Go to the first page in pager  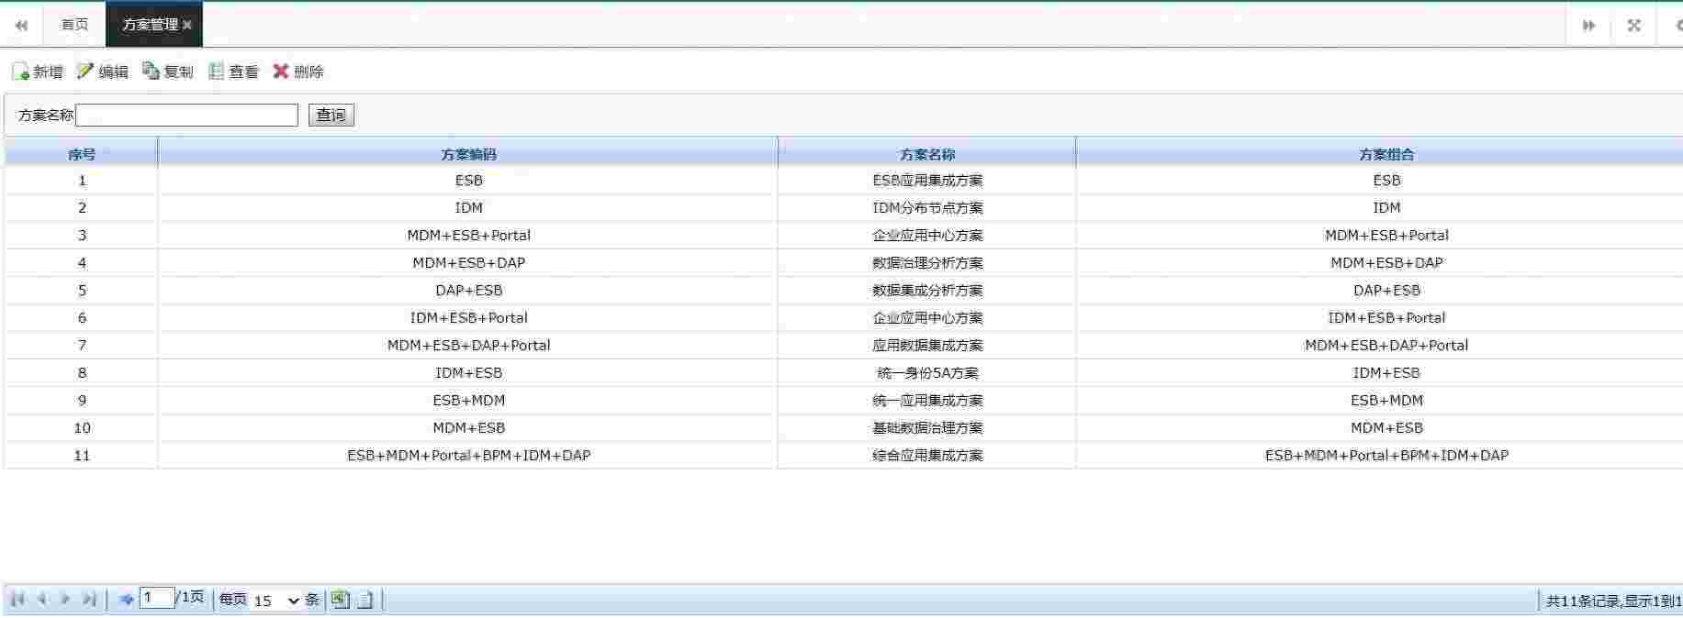(17, 600)
